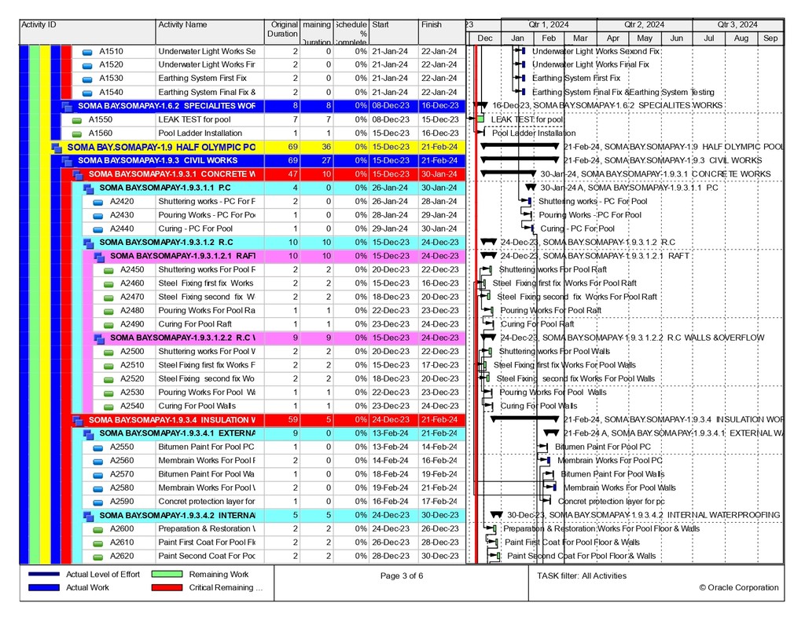Select the A2610 Paint First Coat name
Viewport: 805px width, 621px height.
tap(207, 542)
